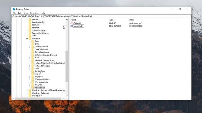The image size is (202, 113).
Task: Click the DriverSearching folder icon
Action: [x=33, y=52]
